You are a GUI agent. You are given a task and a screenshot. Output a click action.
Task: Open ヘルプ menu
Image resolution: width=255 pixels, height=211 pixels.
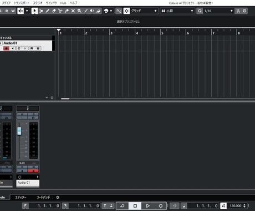click(73, 3)
